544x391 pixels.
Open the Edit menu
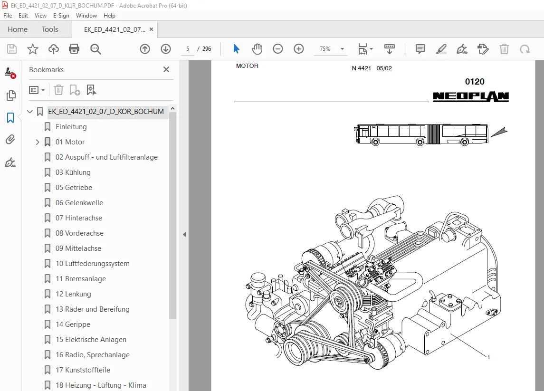pos(23,16)
